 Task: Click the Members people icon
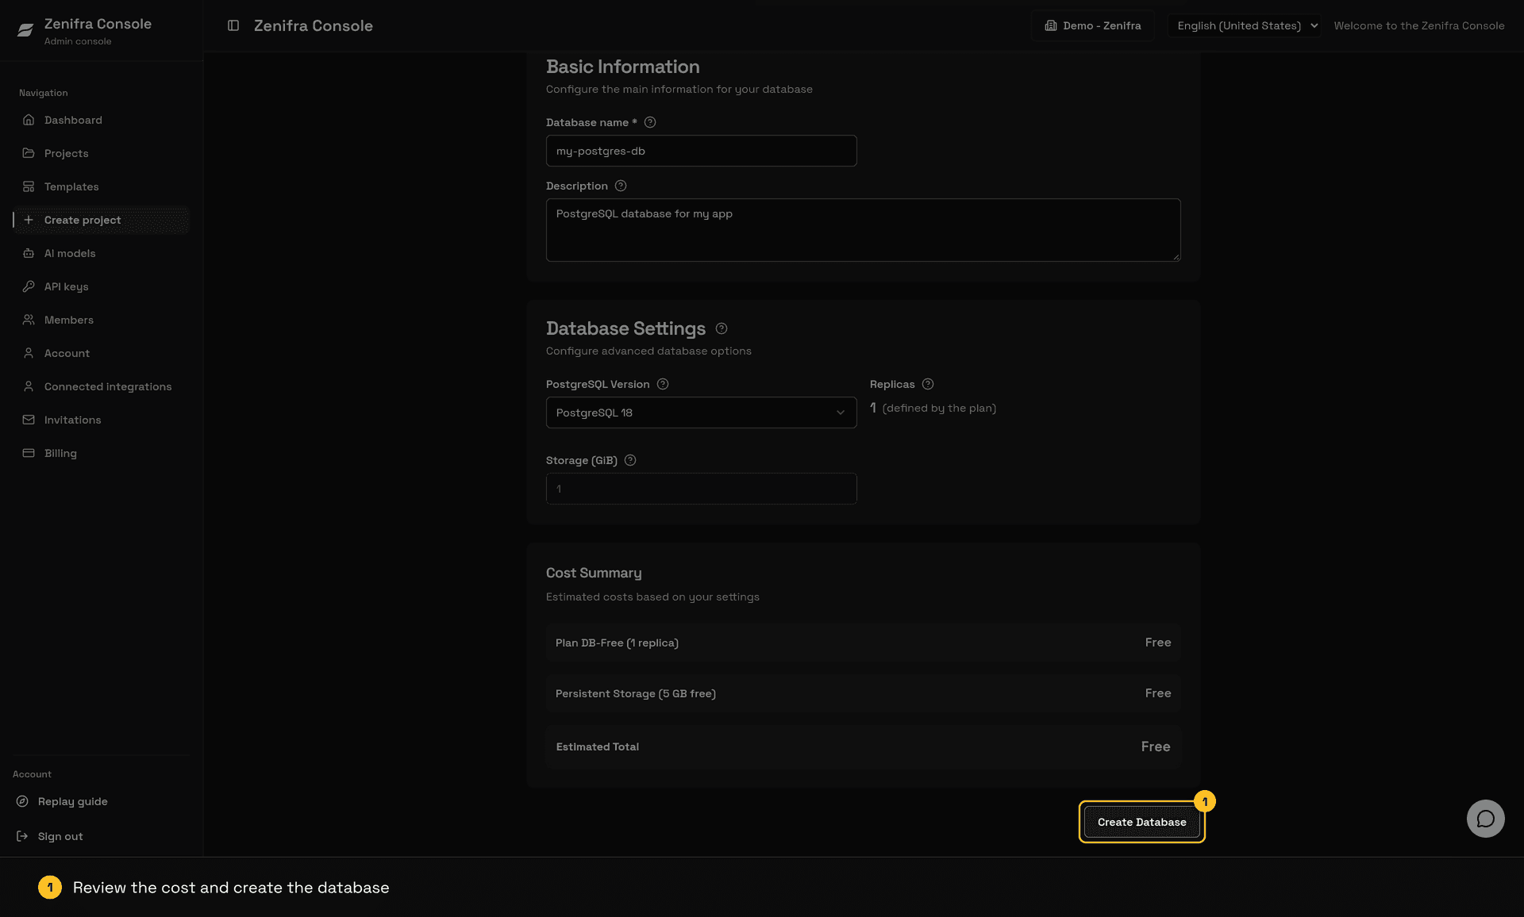coord(29,320)
